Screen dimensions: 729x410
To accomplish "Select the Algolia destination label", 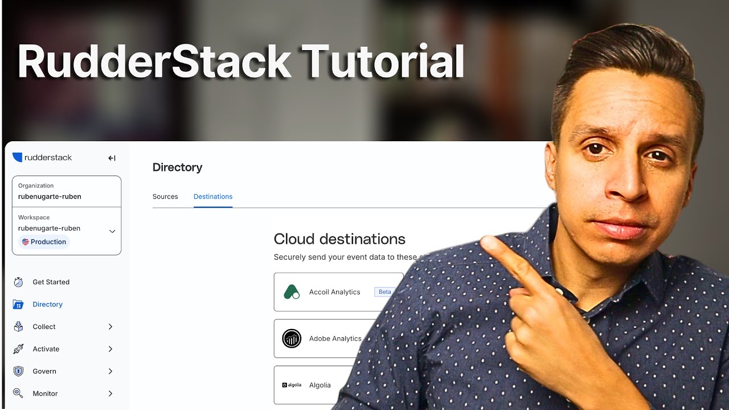I will click(320, 385).
